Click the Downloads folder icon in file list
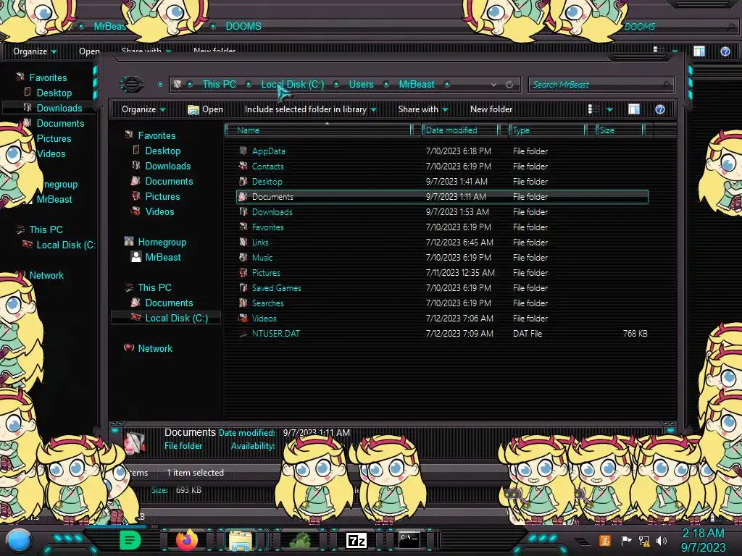The image size is (742, 556). 243,212
